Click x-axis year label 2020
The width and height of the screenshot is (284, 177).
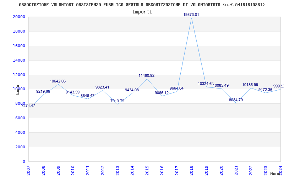221,171
